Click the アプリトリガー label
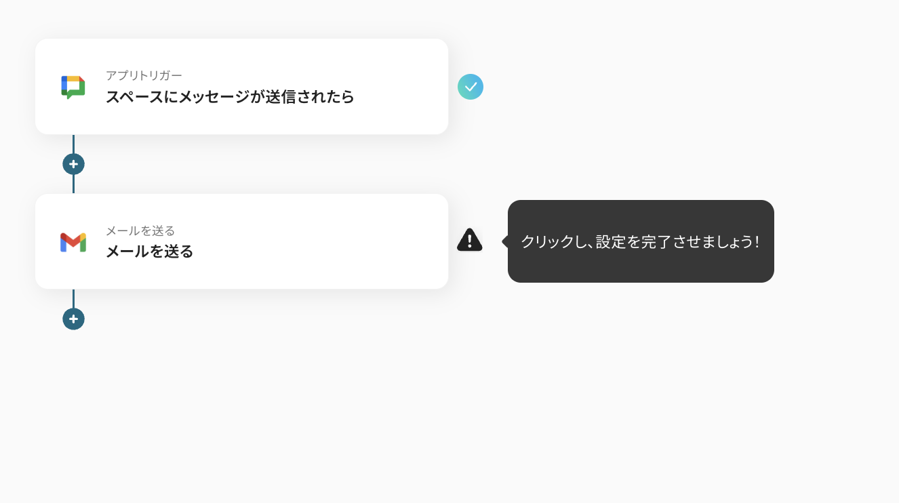 click(144, 75)
